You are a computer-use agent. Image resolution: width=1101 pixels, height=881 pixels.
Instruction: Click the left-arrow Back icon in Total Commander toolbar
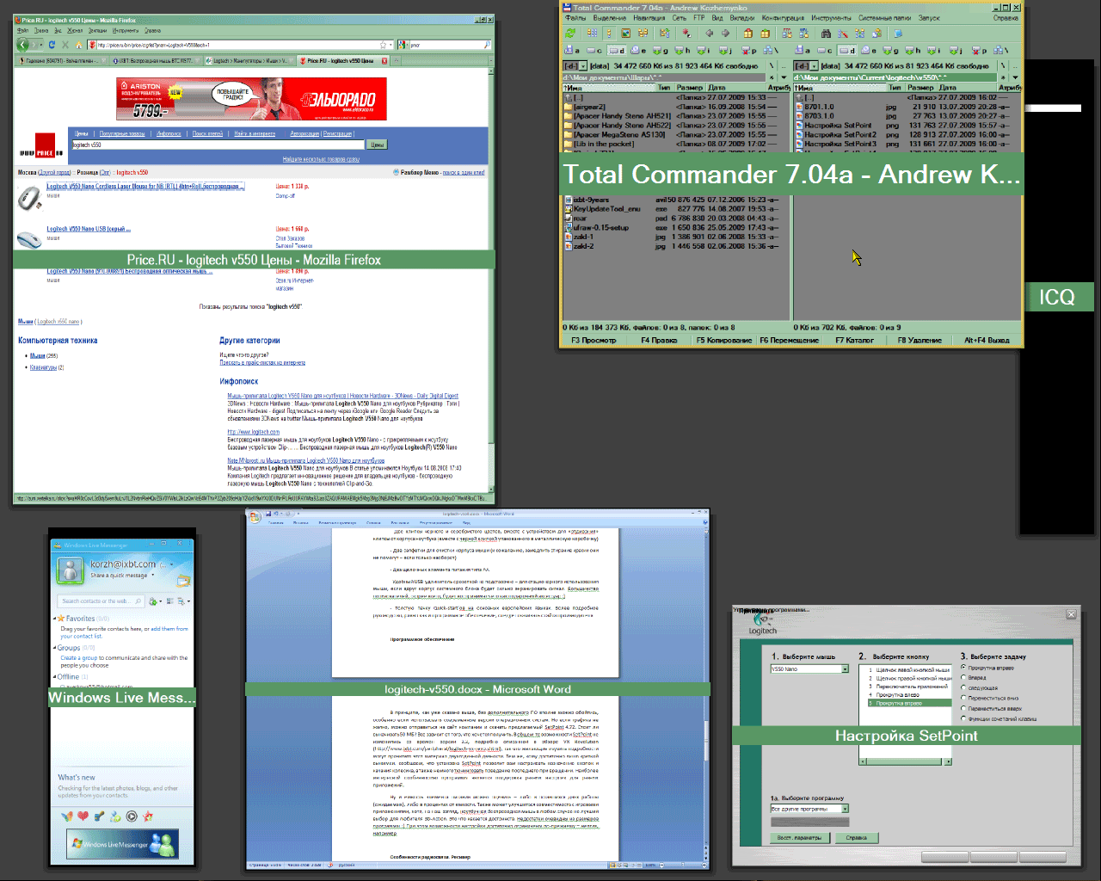click(710, 34)
